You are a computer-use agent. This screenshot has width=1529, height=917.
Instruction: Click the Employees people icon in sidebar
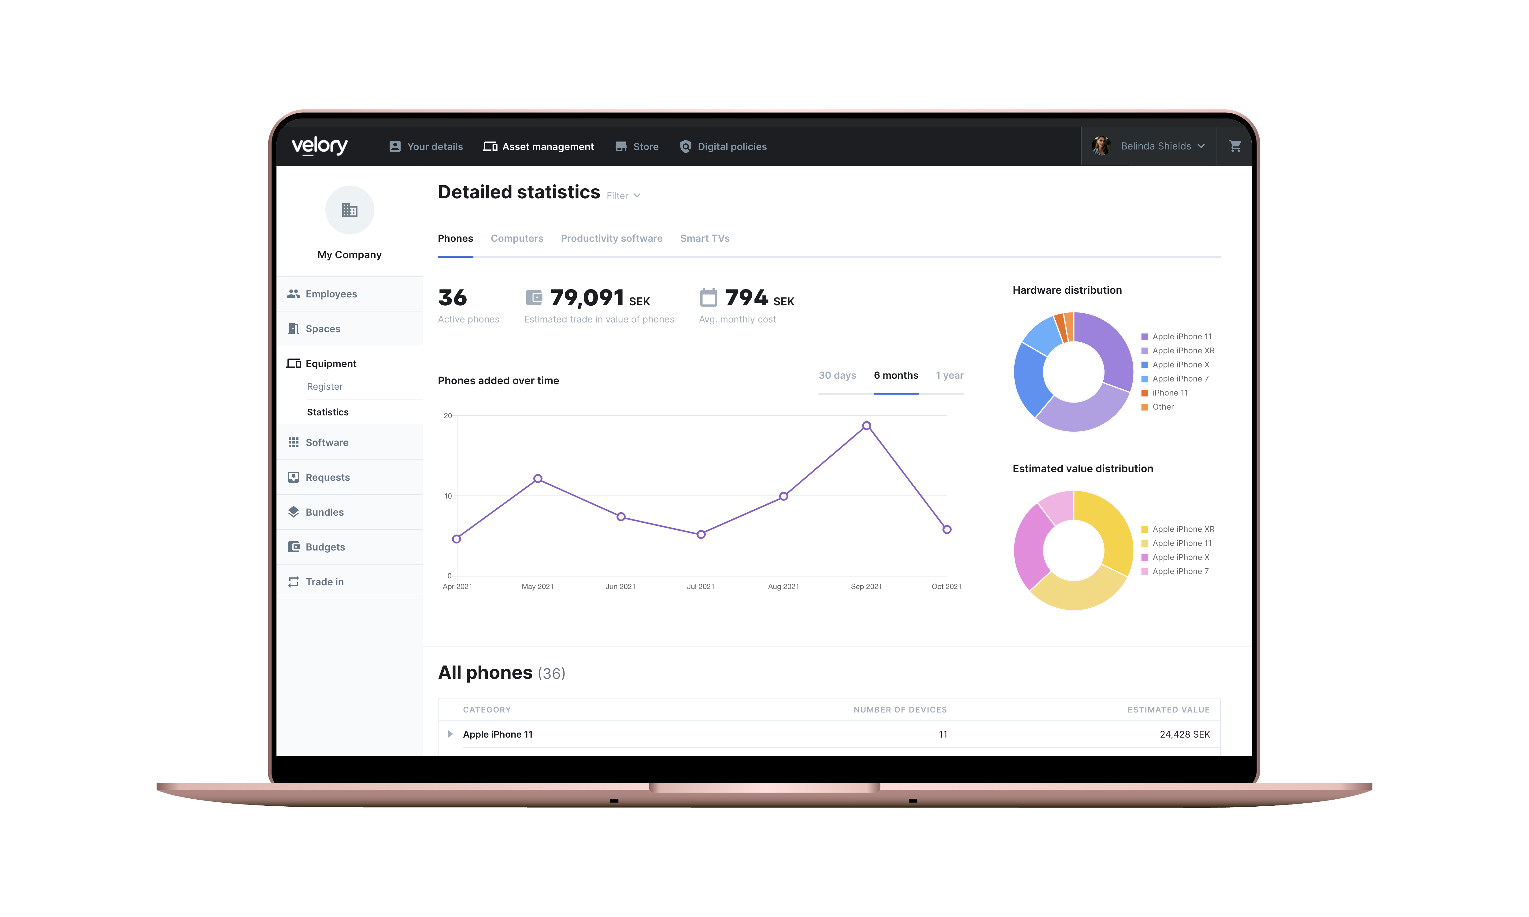[x=294, y=294]
